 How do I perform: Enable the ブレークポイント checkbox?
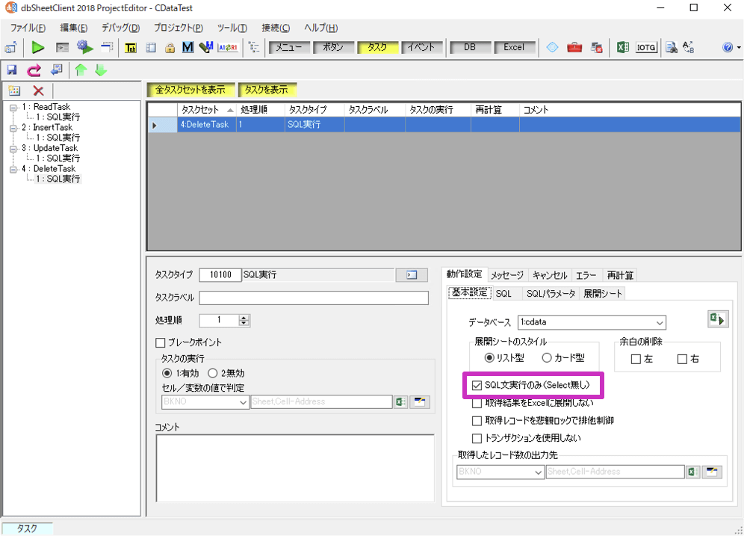(x=160, y=342)
